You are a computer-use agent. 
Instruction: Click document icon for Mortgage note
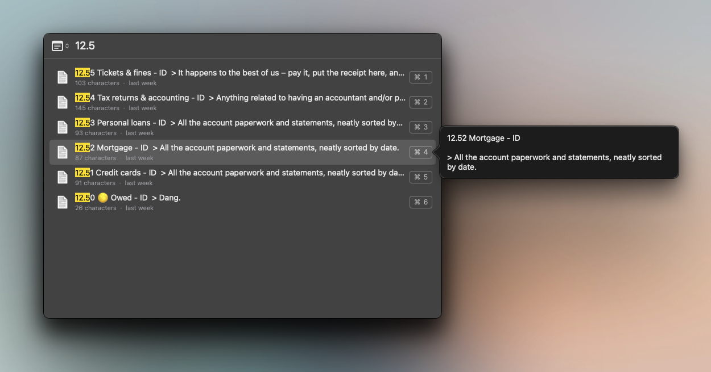63,152
